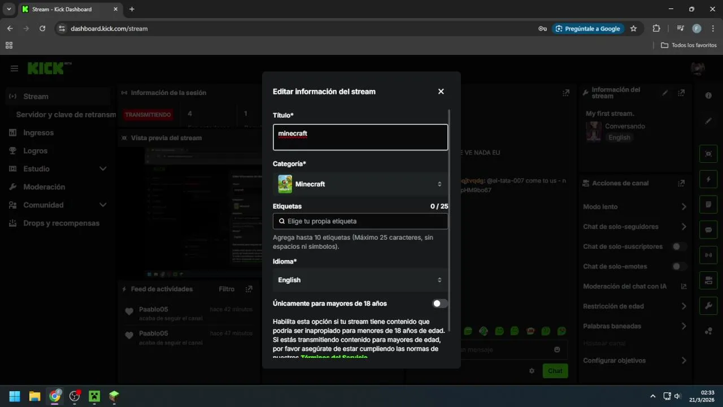Pop out the chat panel
723x407 pixels.
click(566, 93)
